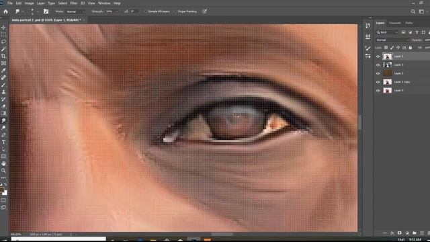Select the Gradient tool
This screenshot has height=242, width=430.
[x=3, y=114]
